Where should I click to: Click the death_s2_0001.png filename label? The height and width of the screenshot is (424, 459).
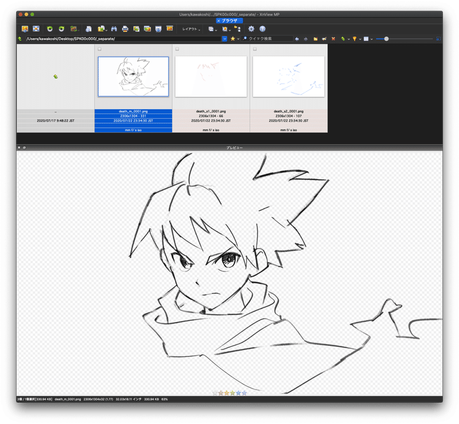click(x=289, y=111)
